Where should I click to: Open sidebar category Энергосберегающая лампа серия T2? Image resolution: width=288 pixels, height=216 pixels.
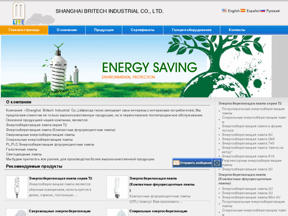click(250, 103)
